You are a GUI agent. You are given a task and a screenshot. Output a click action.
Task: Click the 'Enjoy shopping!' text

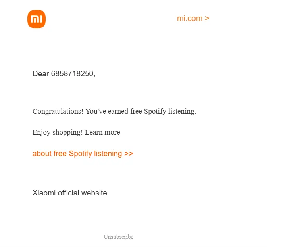click(58, 133)
